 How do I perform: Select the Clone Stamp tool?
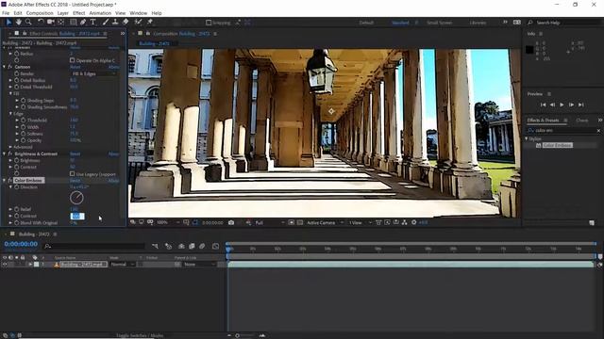click(x=115, y=23)
